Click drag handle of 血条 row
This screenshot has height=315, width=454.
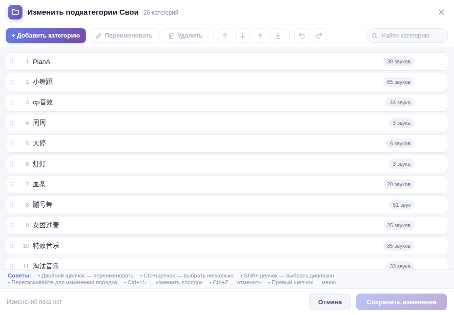coord(12,184)
